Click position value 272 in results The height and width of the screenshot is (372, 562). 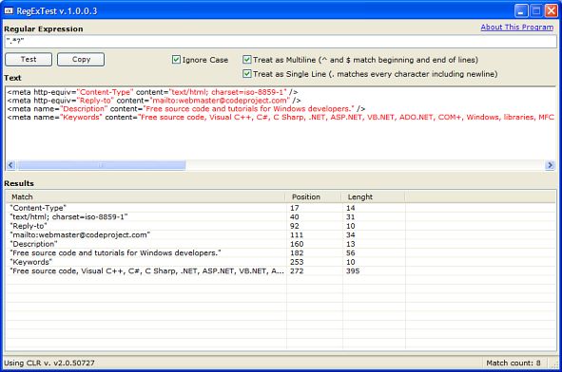(297, 270)
